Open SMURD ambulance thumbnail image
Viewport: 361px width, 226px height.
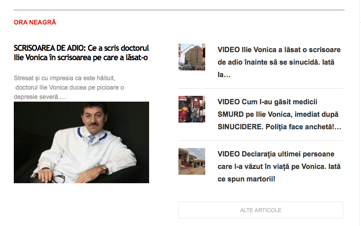tap(192, 109)
